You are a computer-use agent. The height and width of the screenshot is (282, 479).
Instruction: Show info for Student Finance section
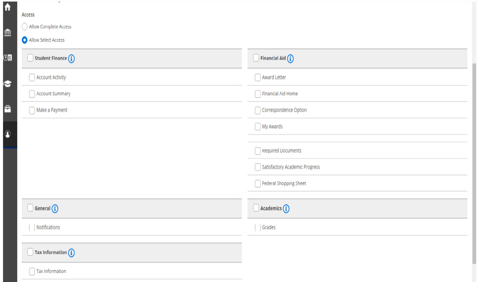click(x=71, y=59)
